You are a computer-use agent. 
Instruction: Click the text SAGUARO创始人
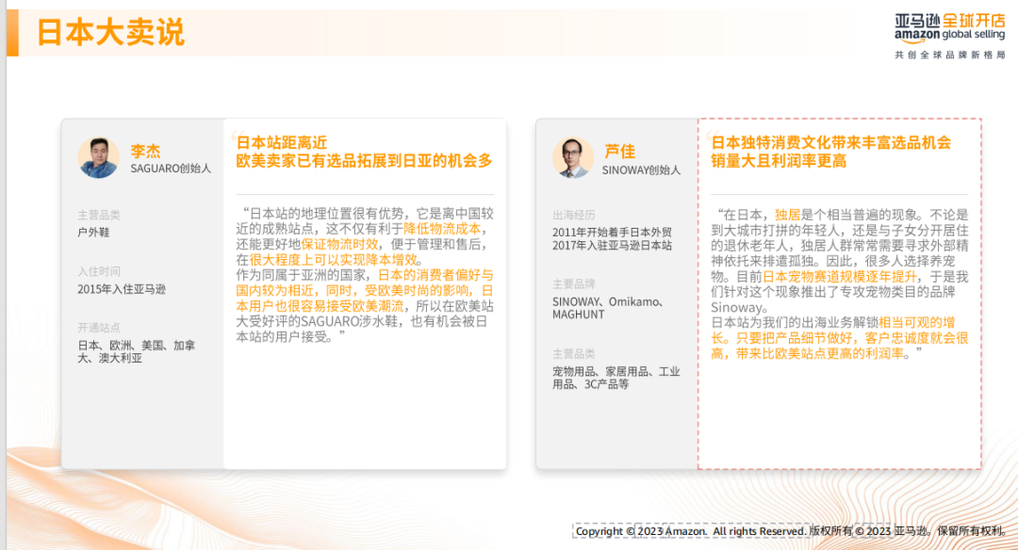pos(171,169)
